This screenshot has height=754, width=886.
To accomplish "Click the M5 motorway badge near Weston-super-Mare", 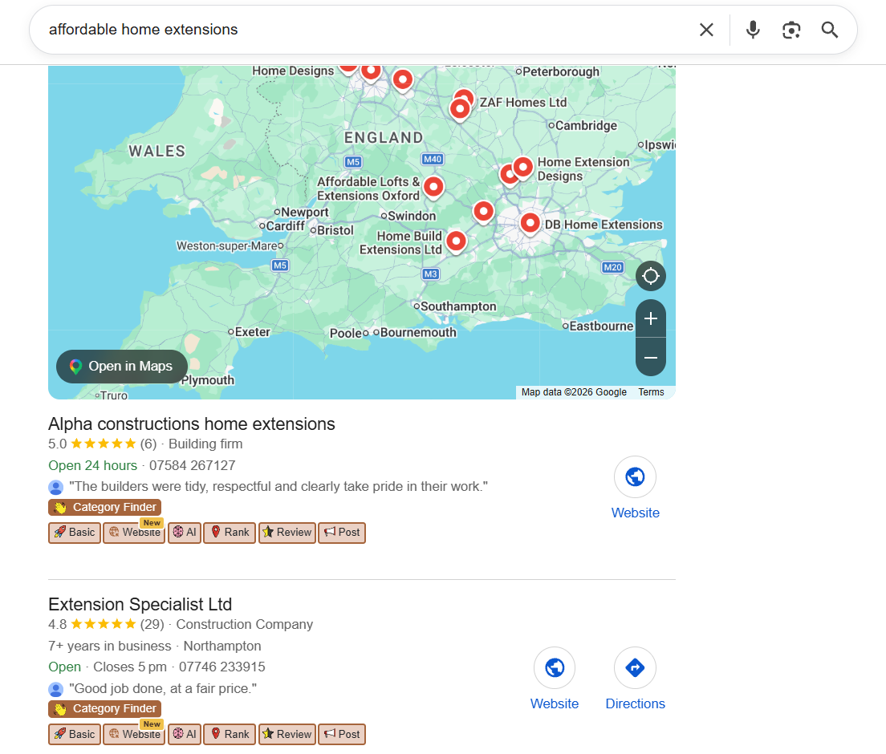I will tap(280, 266).
